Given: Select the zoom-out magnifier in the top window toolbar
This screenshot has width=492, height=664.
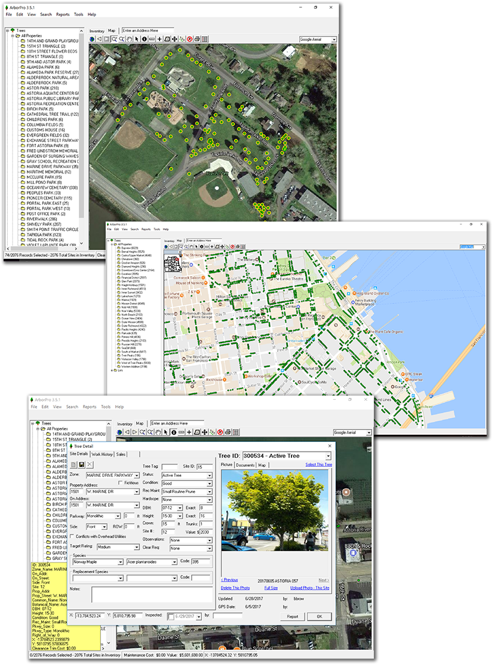Looking at the screenshot, I should click(x=122, y=39).
